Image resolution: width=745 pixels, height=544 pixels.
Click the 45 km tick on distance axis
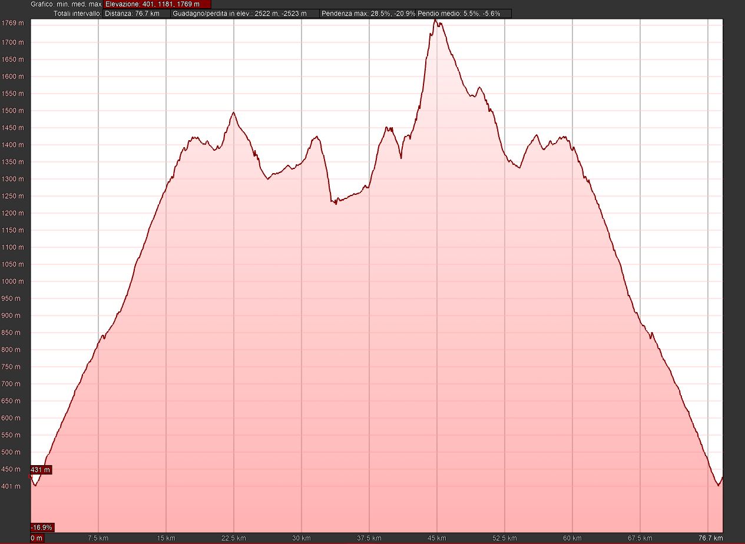coord(437,538)
